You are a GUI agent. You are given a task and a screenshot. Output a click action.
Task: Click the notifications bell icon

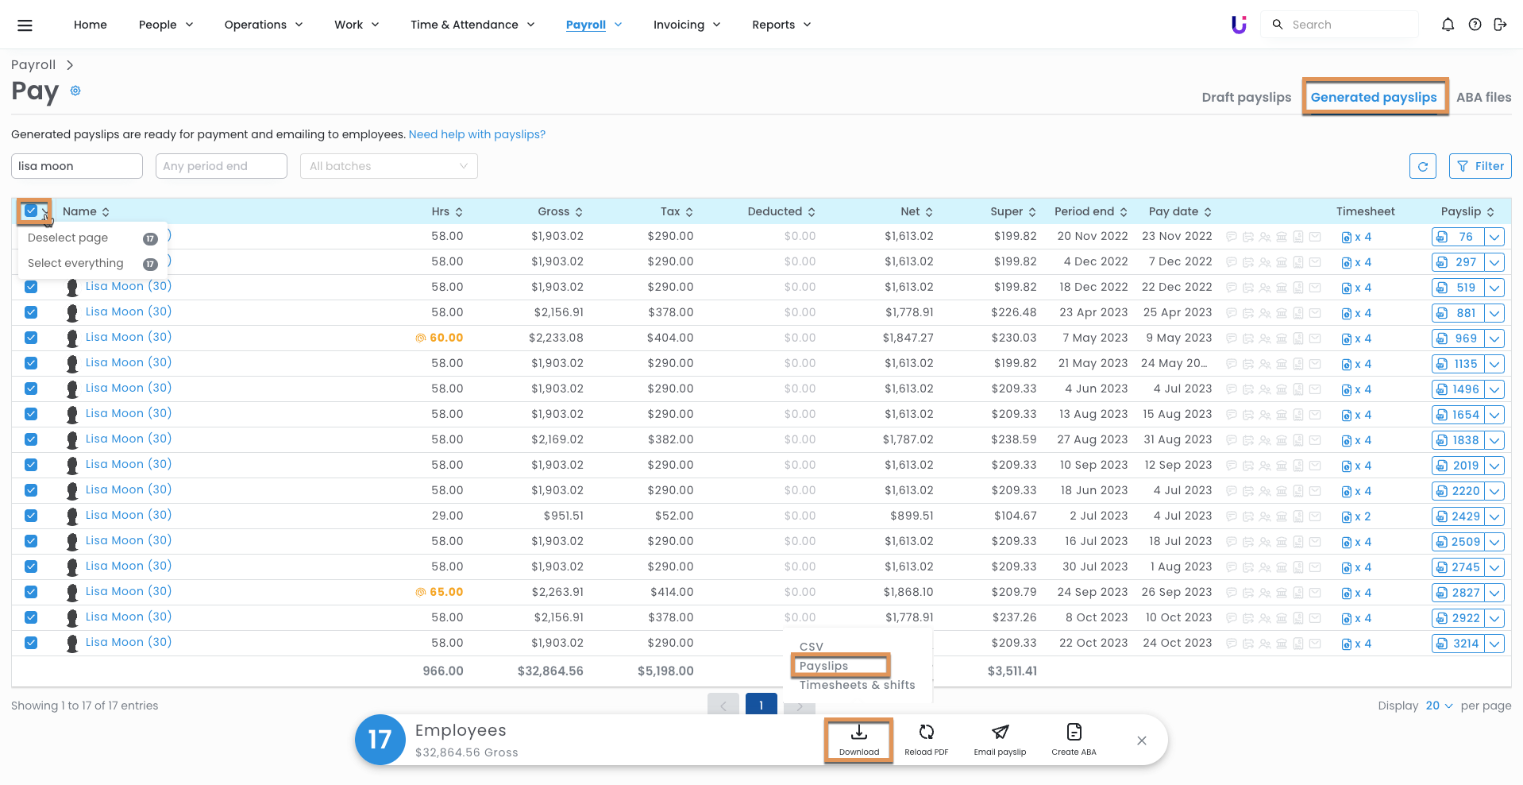[x=1448, y=25]
